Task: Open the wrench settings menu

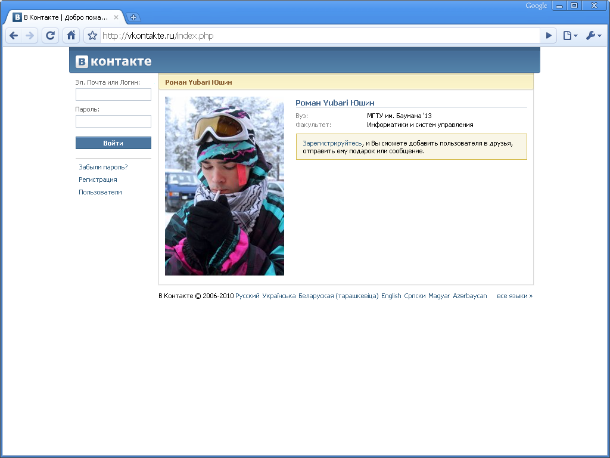Action: point(594,36)
